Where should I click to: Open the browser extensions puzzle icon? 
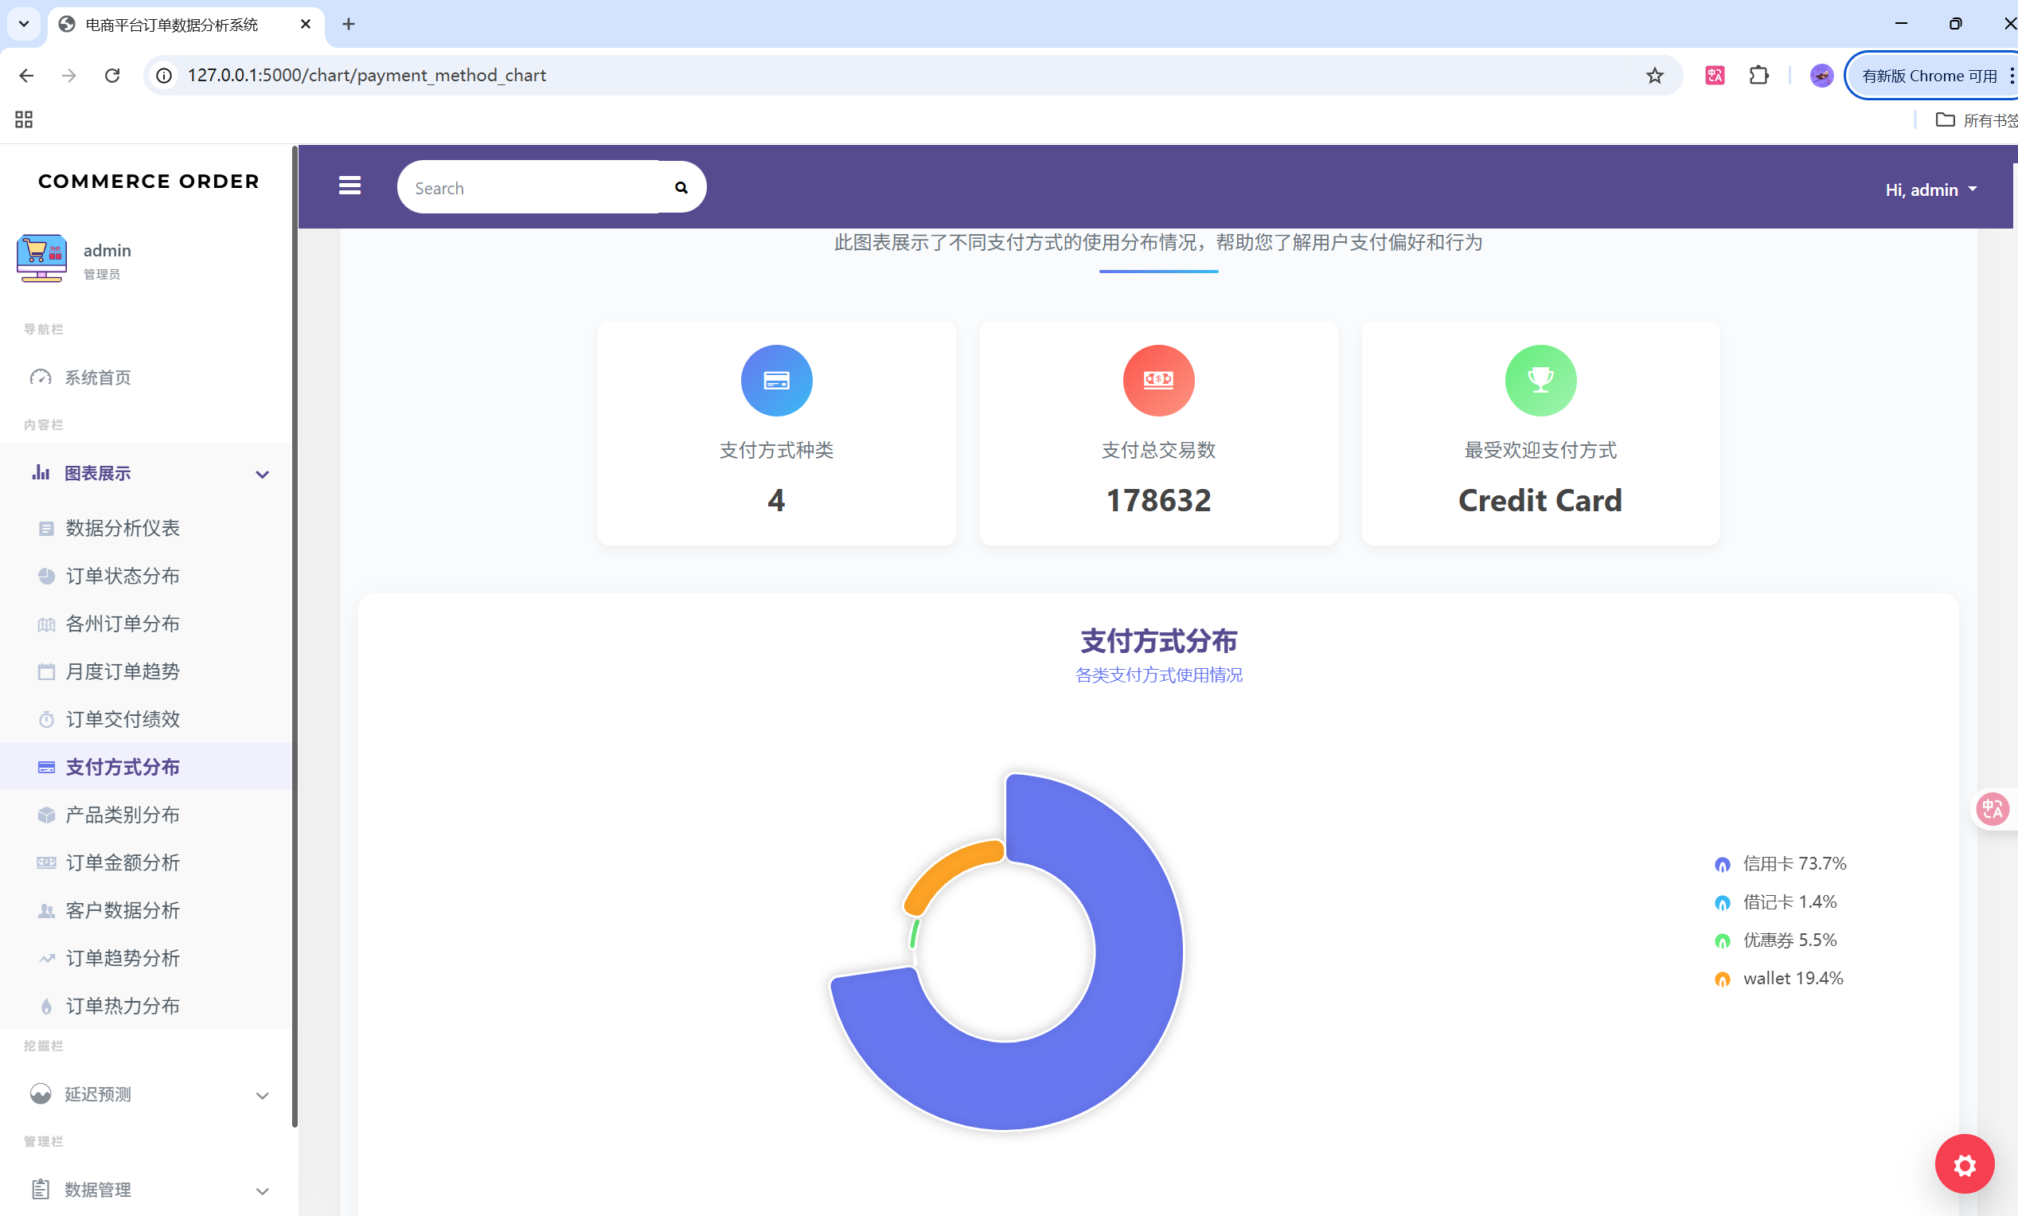[1758, 76]
